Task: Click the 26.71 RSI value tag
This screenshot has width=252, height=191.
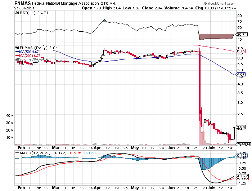Action: (x=242, y=35)
